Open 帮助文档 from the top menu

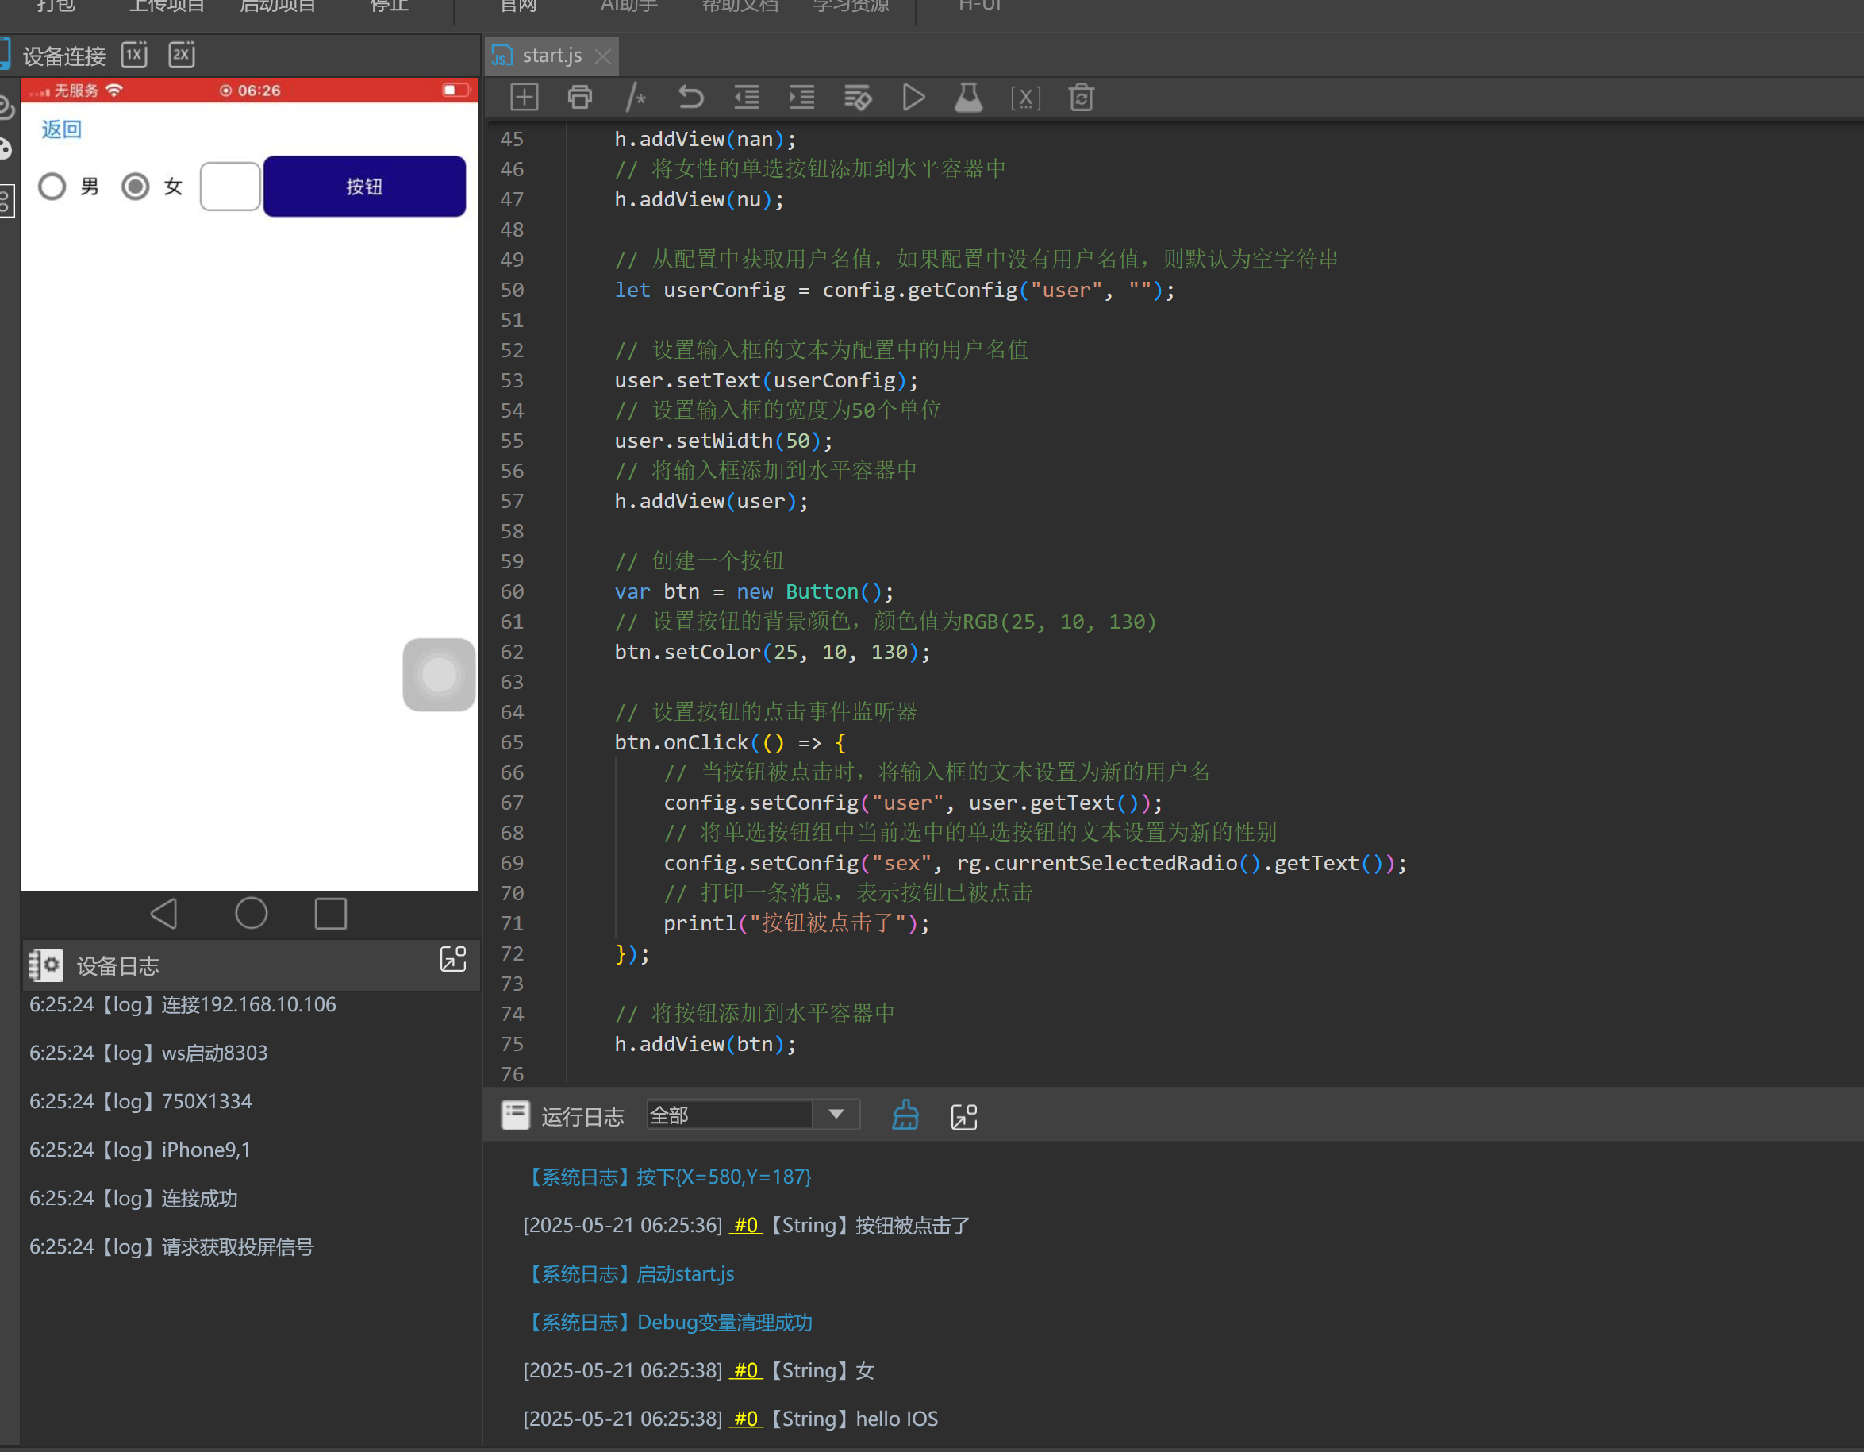(x=740, y=6)
